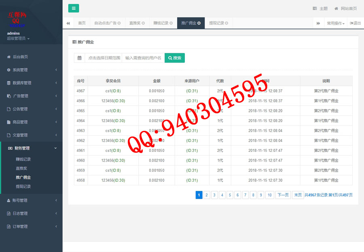This screenshot has height=252, width=364.
Task: Close the 推广佣金 tab with its X icon
Action: (199, 23)
